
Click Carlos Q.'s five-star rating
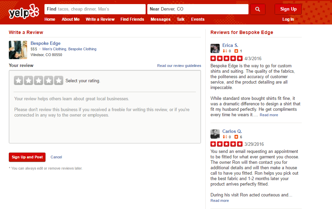click(x=226, y=144)
